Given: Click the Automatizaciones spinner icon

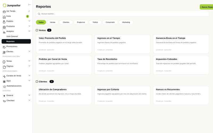Looking at the screenshot, I should click(5, 87).
